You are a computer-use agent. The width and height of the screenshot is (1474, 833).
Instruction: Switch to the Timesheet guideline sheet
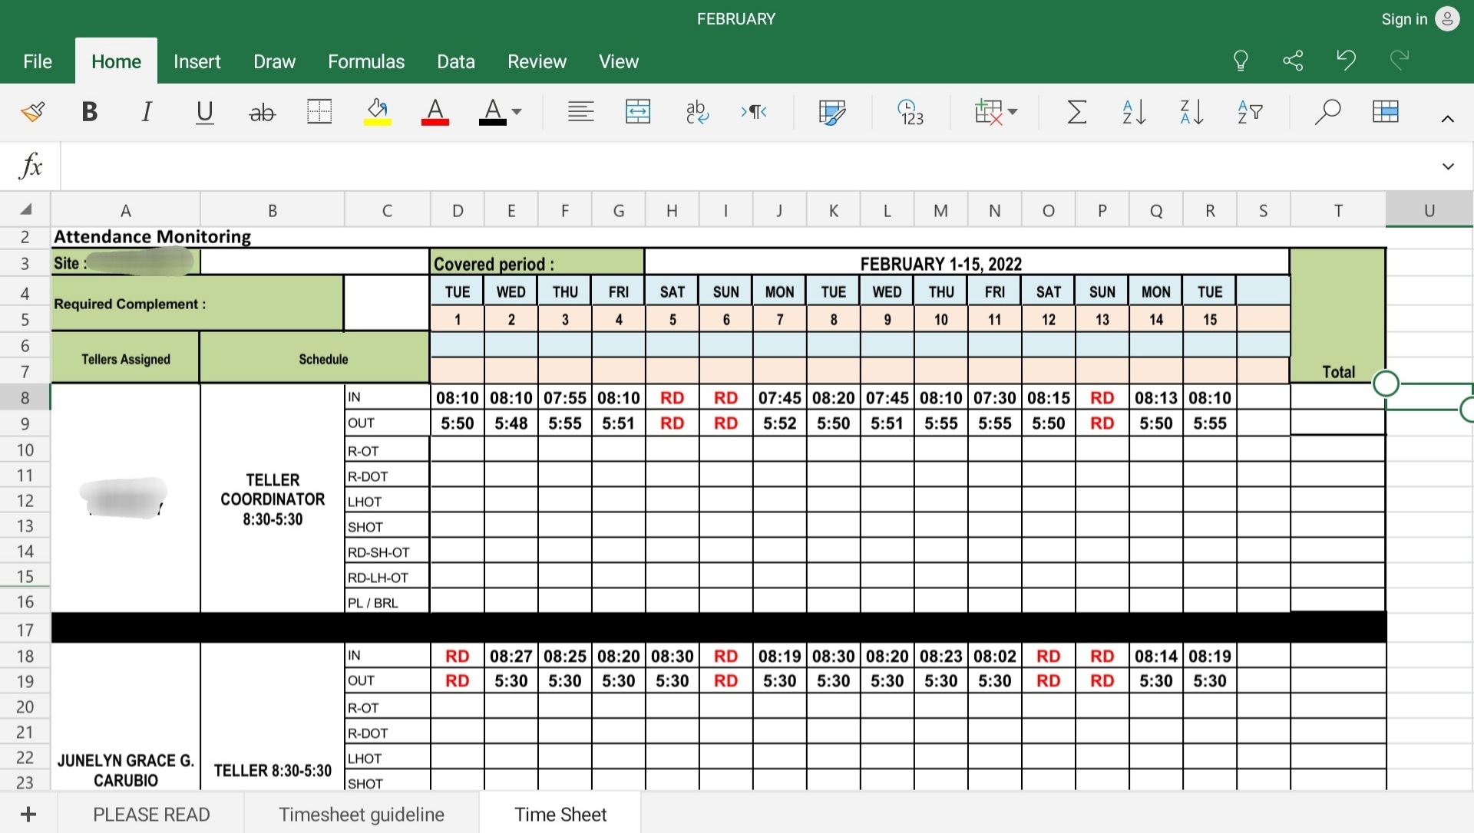[x=361, y=815]
